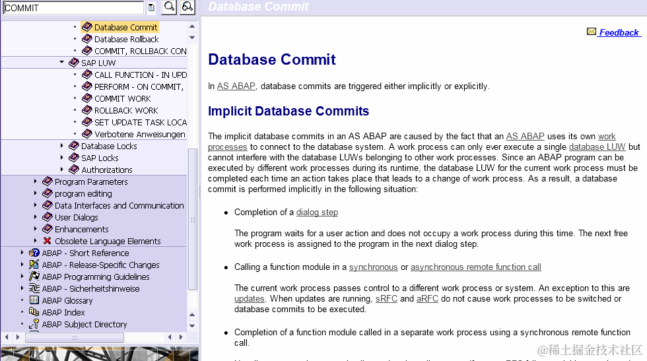The height and width of the screenshot is (361, 647).
Task: Click the ABAP Release-Specific Changes icon
Action: click(x=34, y=265)
